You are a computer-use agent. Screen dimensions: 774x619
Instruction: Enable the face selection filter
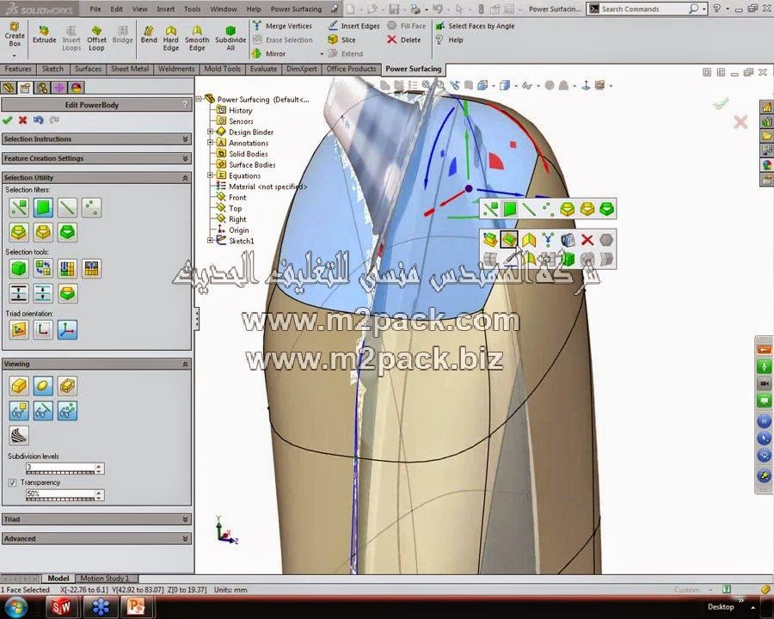click(43, 208)
